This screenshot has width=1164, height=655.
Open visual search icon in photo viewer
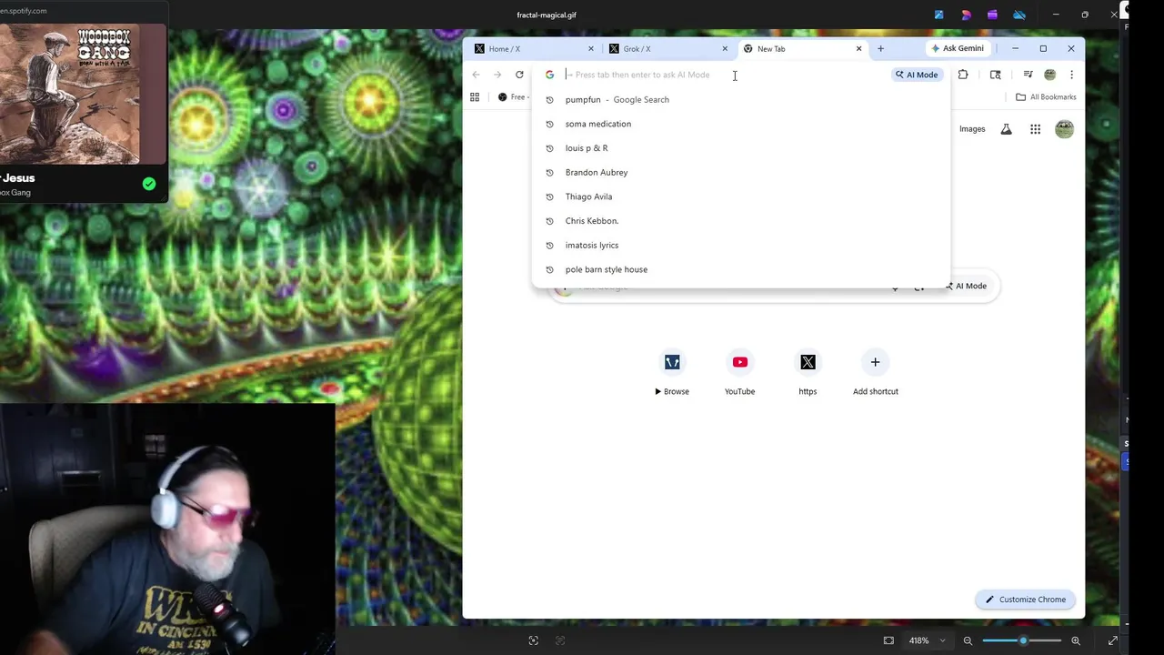534,640
